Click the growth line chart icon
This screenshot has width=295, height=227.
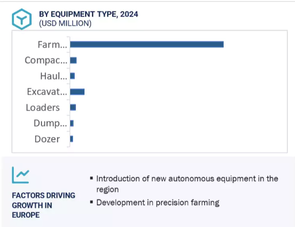pos(21,175)
